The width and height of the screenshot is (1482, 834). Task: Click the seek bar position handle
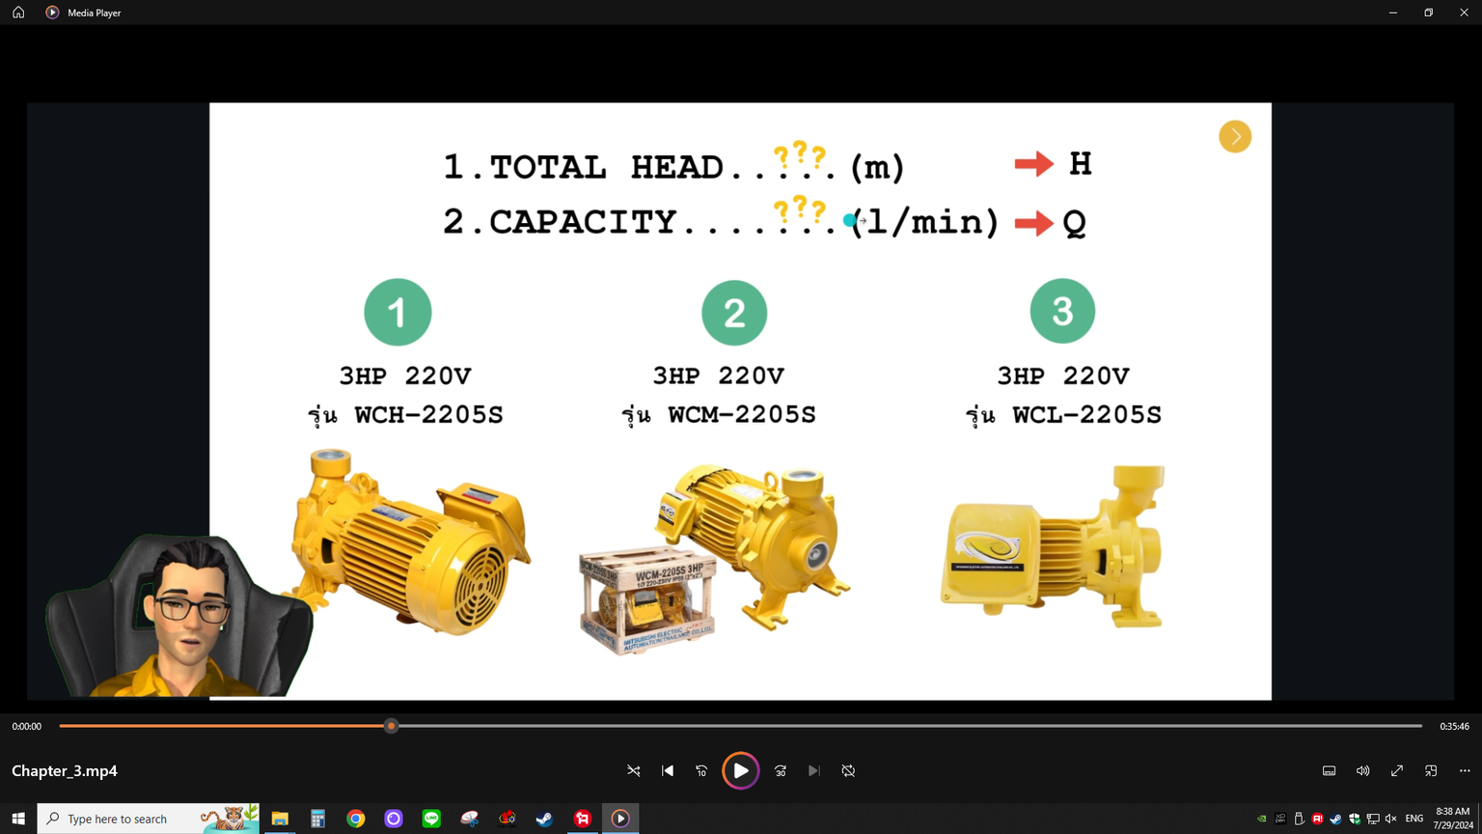(391, 726)
